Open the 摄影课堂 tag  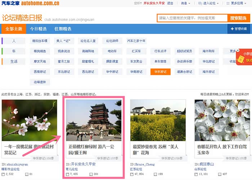click(112, 62)
